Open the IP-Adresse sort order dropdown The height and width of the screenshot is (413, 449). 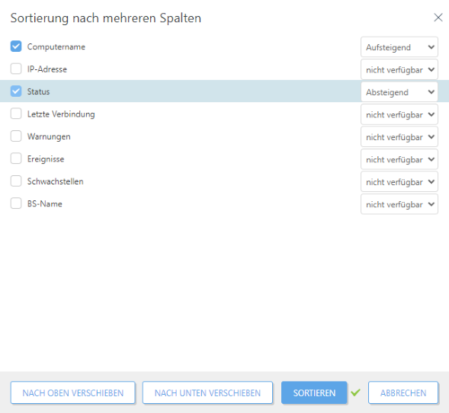(399, 69)
